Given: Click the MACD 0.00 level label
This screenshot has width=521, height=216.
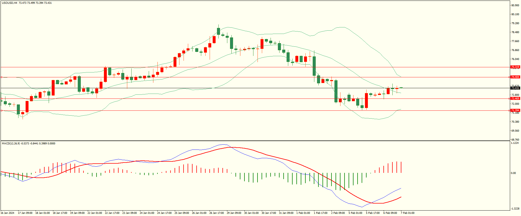Looking at the screenshot, I should 513,173.
